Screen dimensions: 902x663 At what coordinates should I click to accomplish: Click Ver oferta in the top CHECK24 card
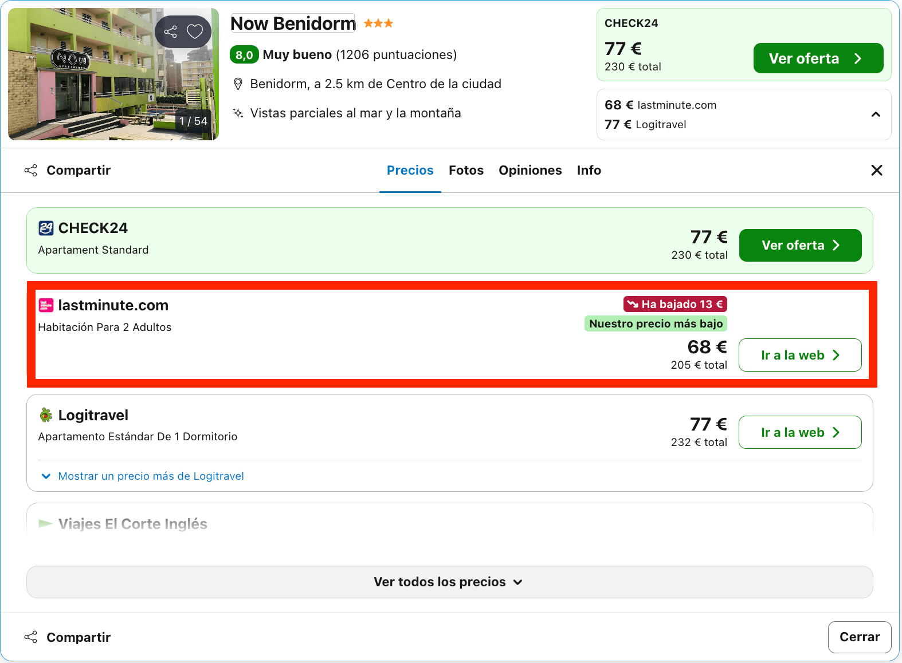[x=818, y=58]
